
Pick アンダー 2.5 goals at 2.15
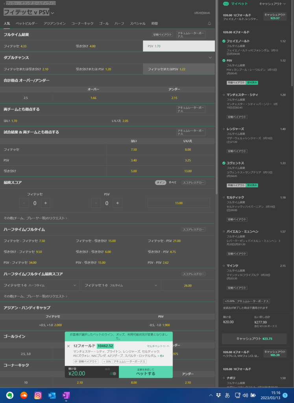coord(174,98)
